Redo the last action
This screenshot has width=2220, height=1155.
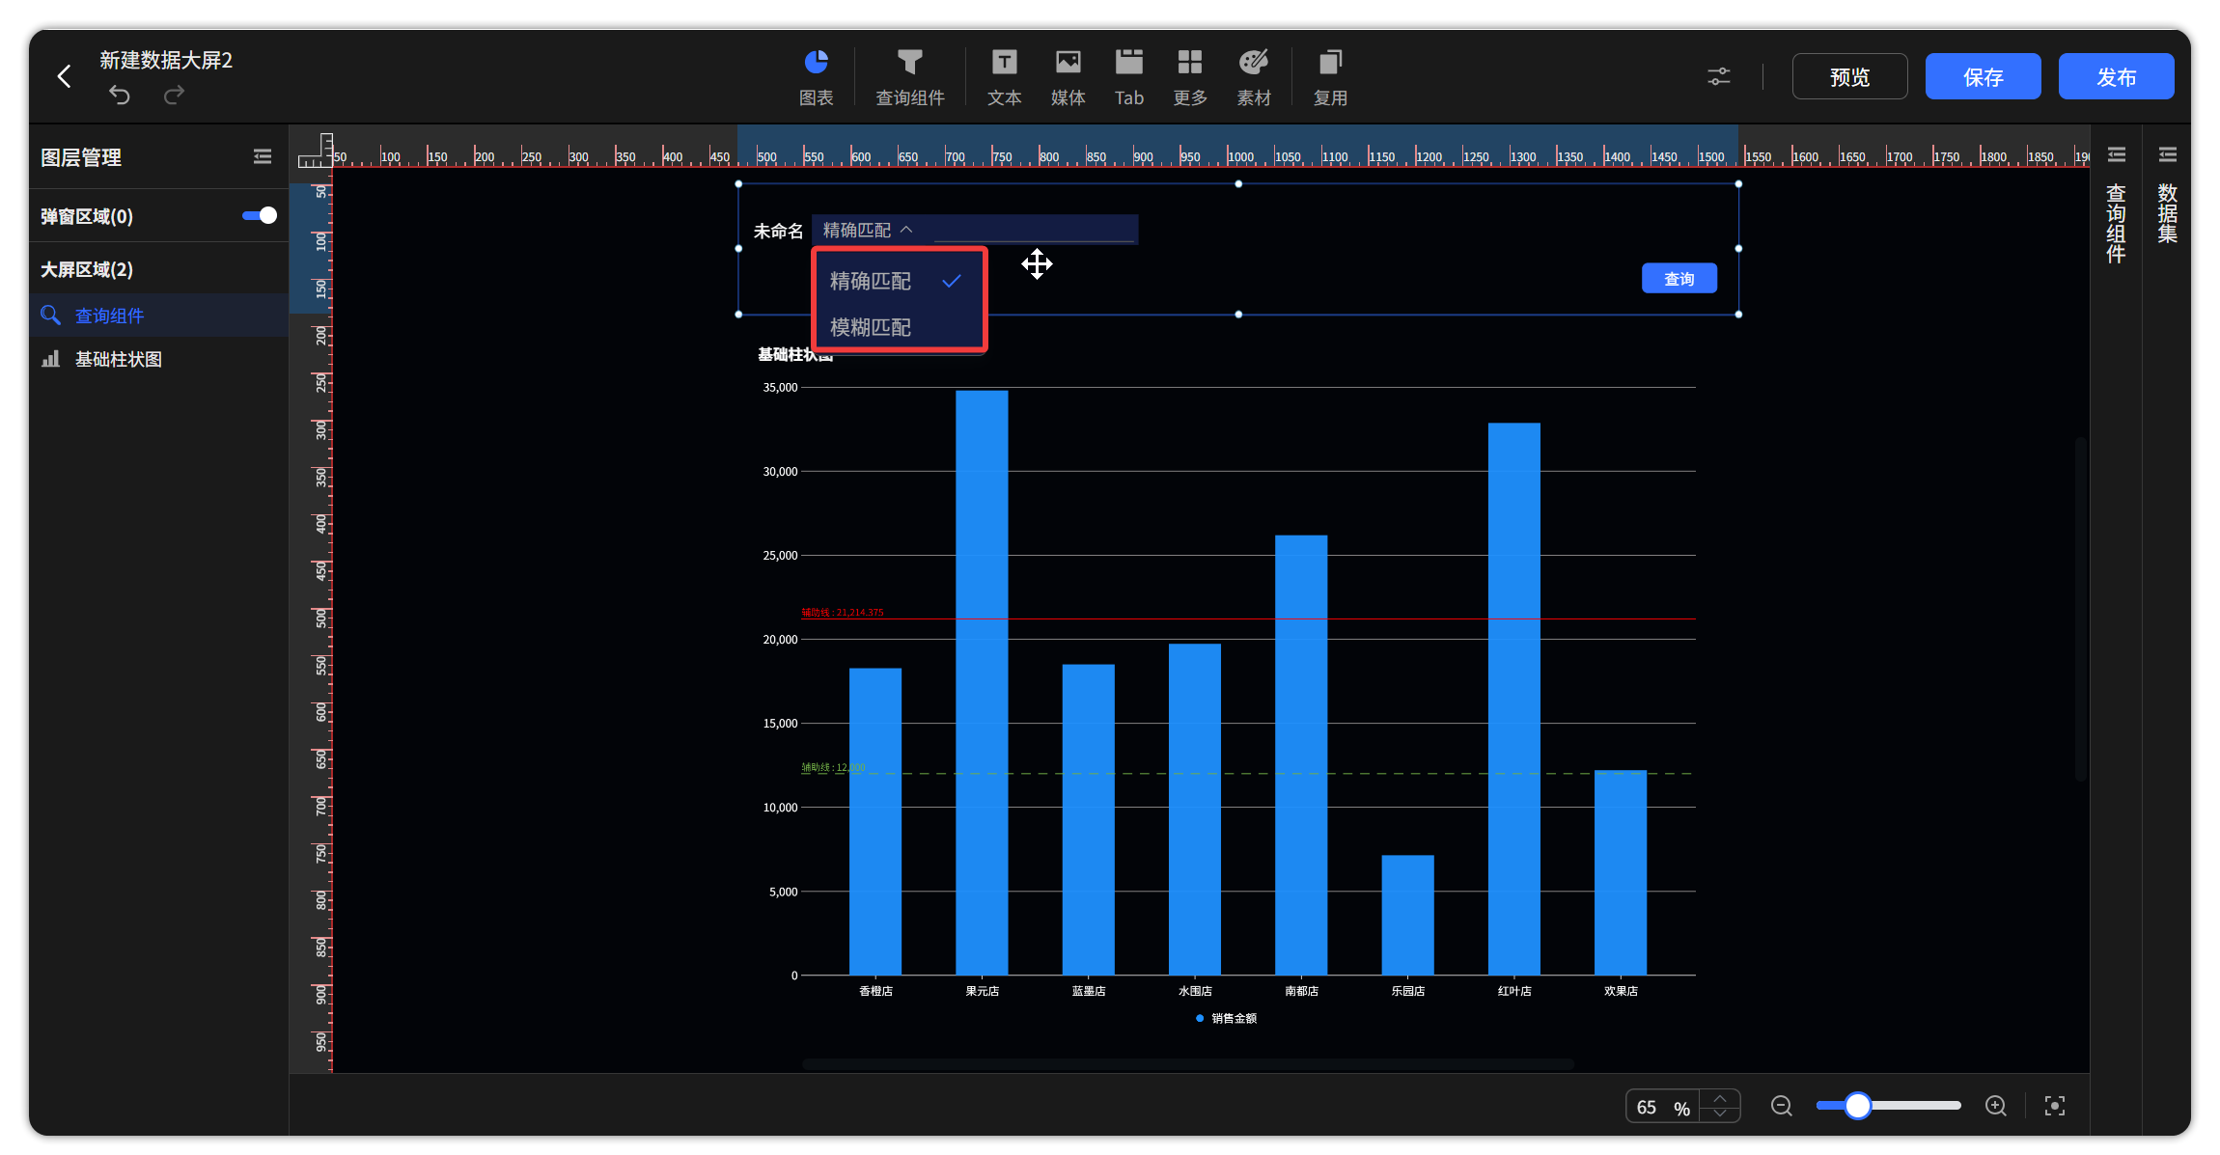coord(174,95)
